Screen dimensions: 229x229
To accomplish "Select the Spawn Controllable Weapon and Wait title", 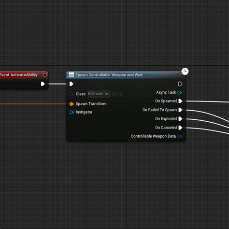I will (109, 75).
